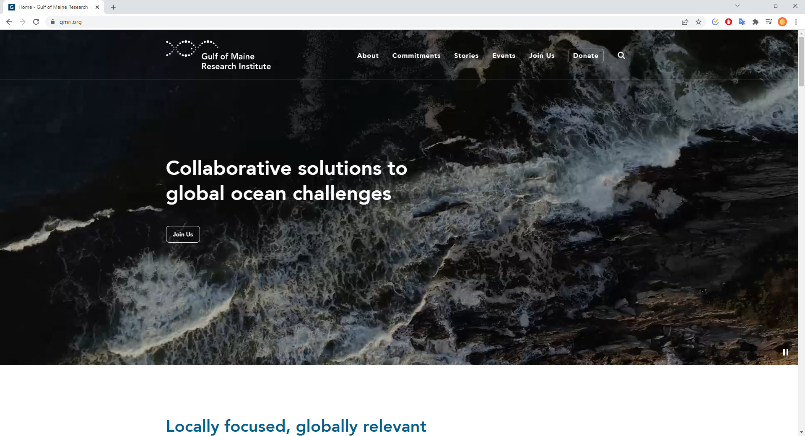Open the Chrome three-dot menu

(796, 22)
